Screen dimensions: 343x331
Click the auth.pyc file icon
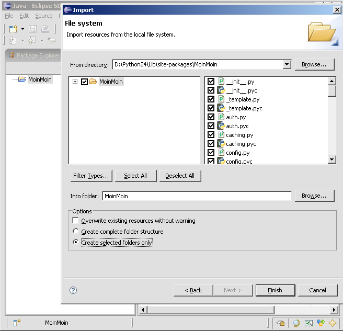click(221, 126)
